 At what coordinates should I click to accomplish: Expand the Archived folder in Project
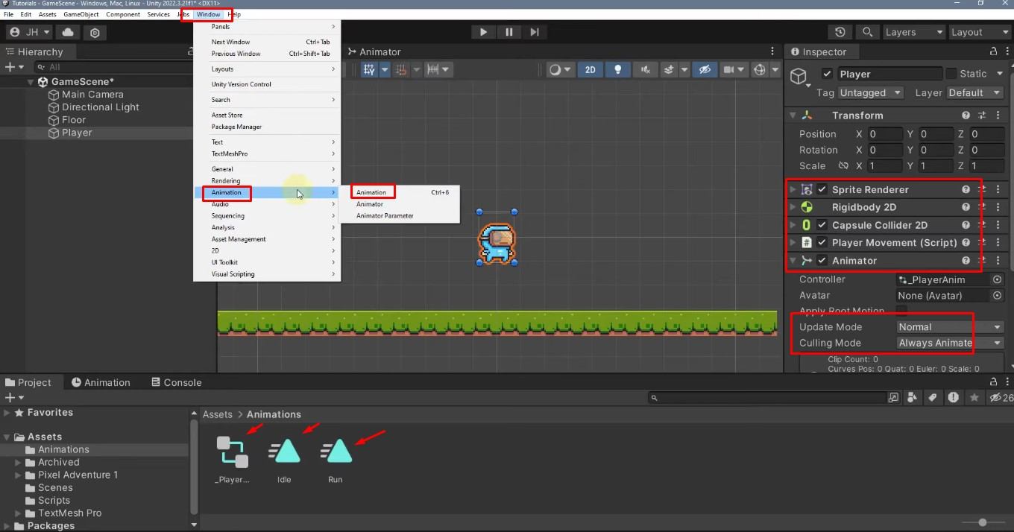click(19, 462)
